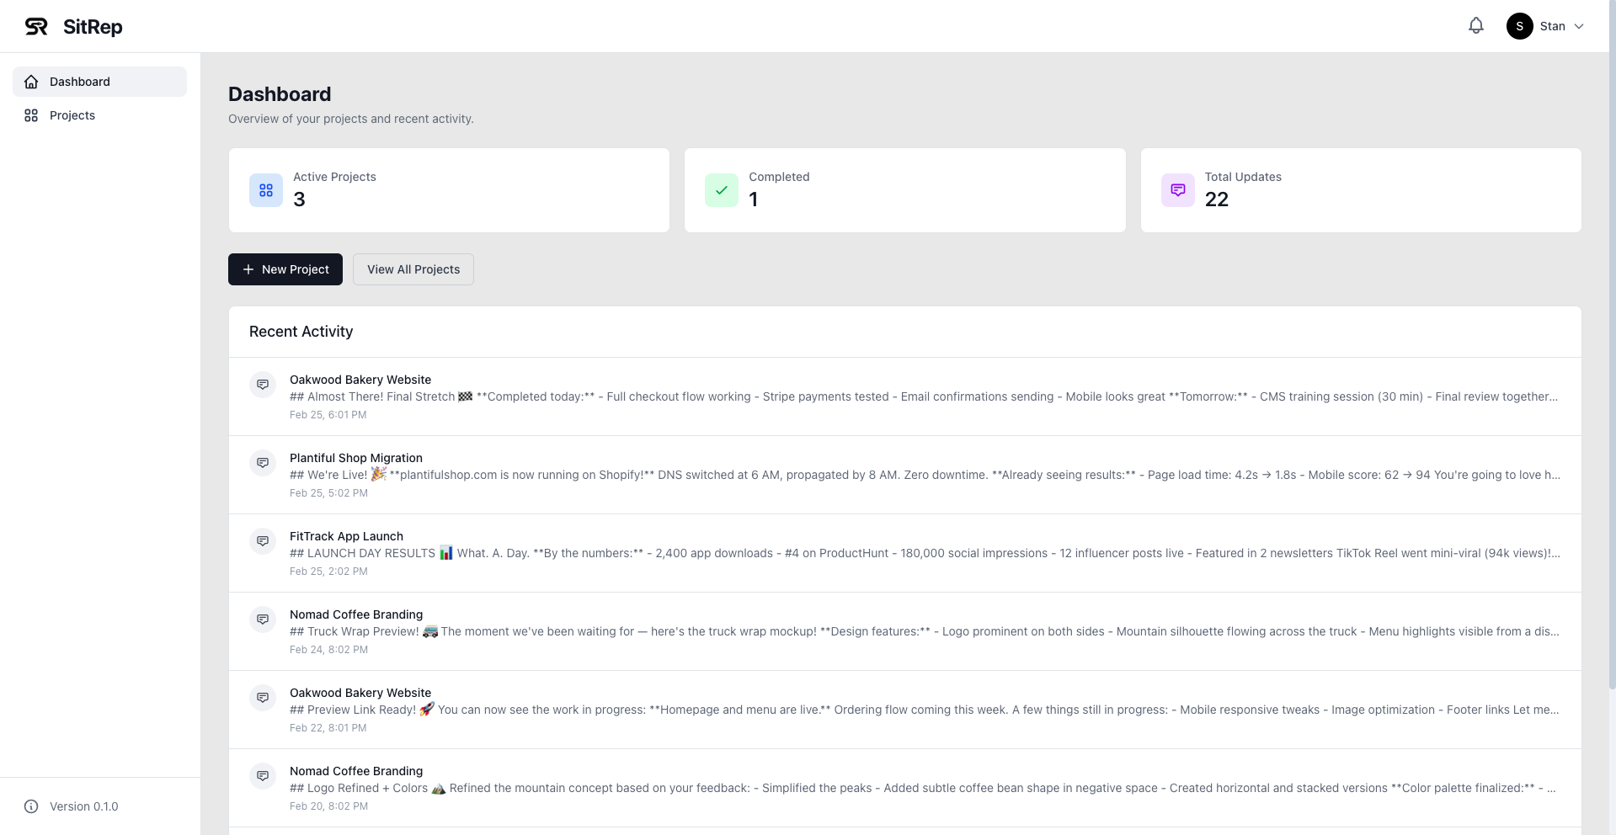1616x835 pixels.
Task: Click the Active Projects grid icon
Action: [265, 190]
